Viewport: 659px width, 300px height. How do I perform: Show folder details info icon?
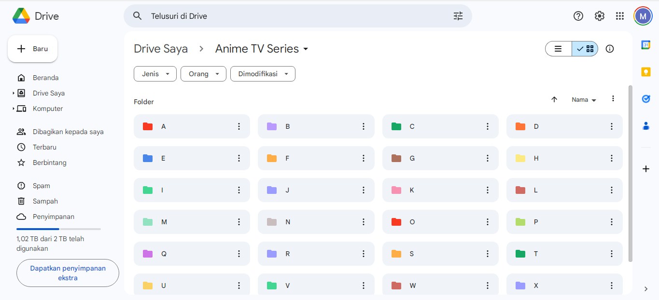point(610,49)
